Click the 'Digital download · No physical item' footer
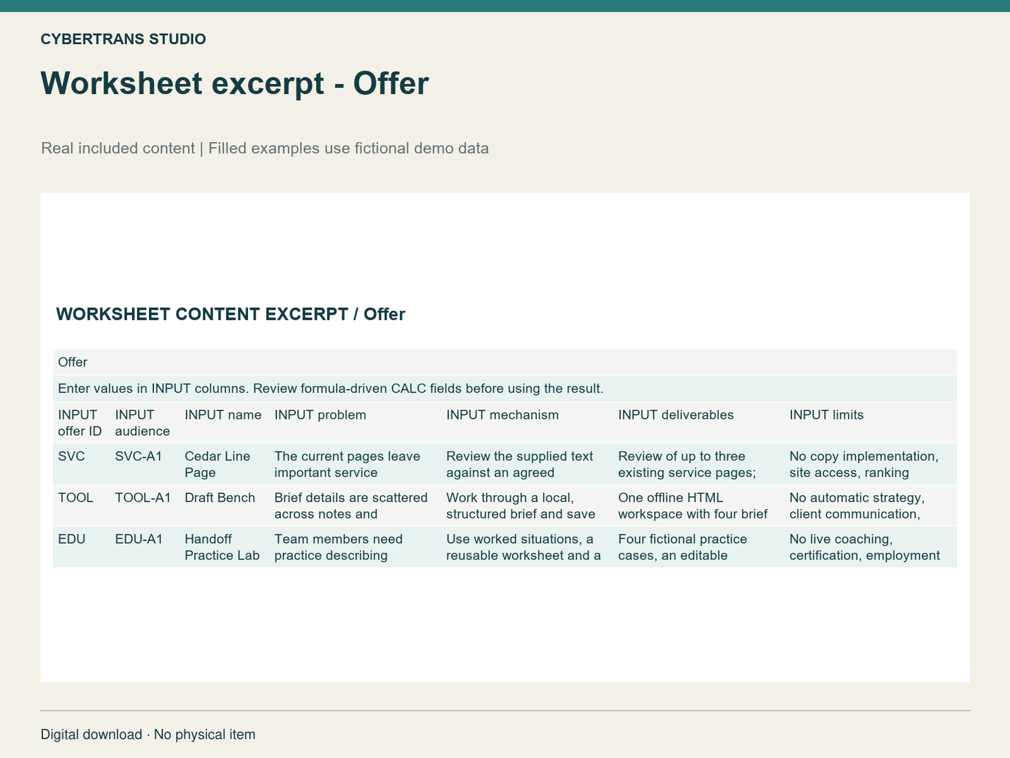1010x758 pixels. tap(148, 735)
